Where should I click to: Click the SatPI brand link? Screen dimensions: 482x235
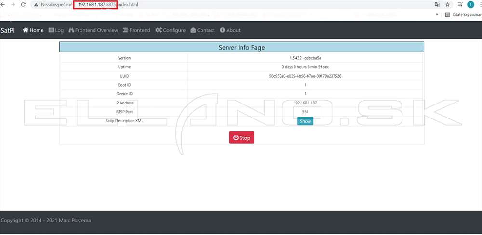[8, 30]
